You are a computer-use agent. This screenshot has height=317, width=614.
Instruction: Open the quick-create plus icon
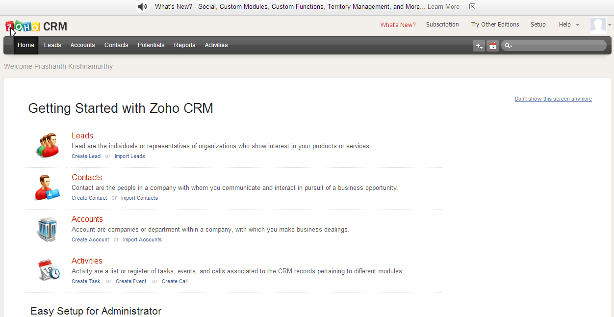pos(478,46)
